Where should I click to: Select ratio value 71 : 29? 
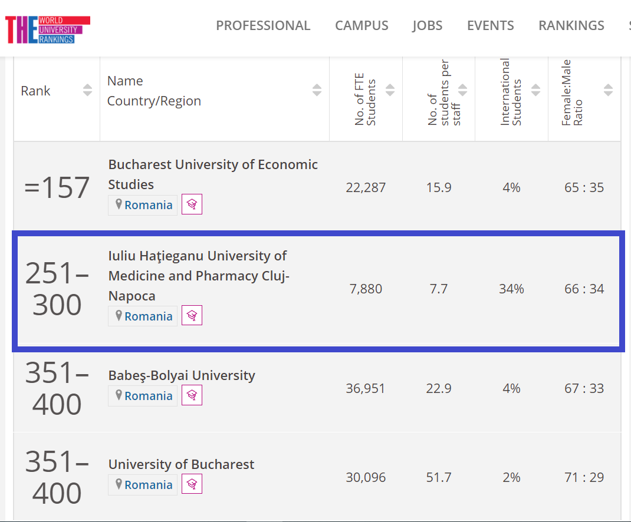click(584, 477)
